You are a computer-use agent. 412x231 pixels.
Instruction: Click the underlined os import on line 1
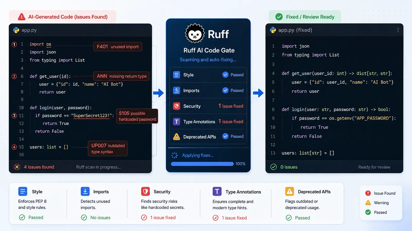click(49, 44)
